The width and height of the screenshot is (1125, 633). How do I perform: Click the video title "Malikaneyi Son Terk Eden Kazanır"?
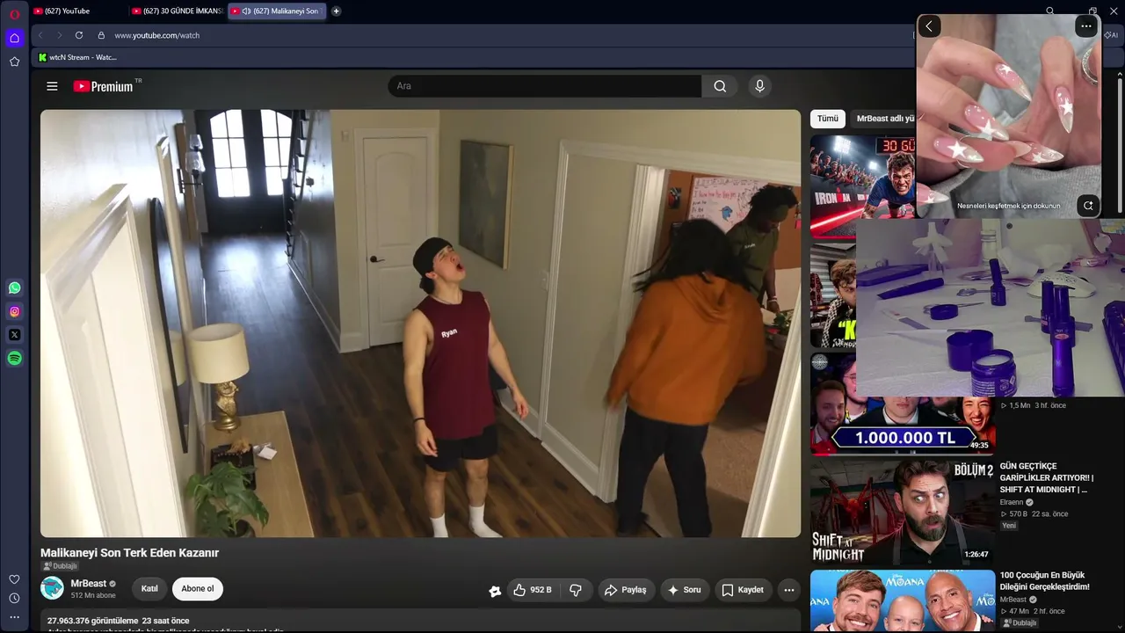[x=129, y=553]
